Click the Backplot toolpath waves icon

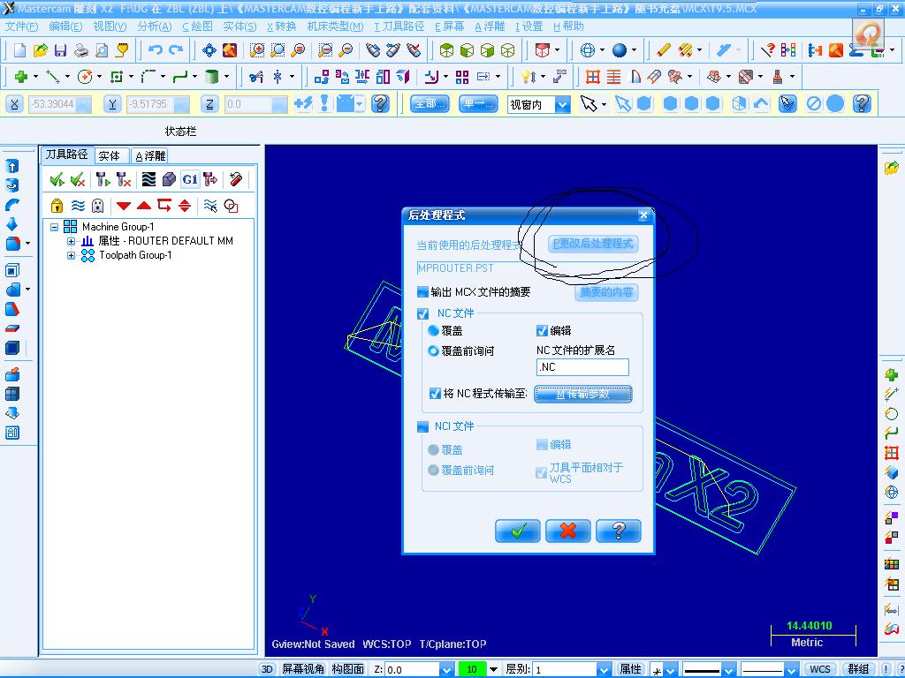[148, 180]
